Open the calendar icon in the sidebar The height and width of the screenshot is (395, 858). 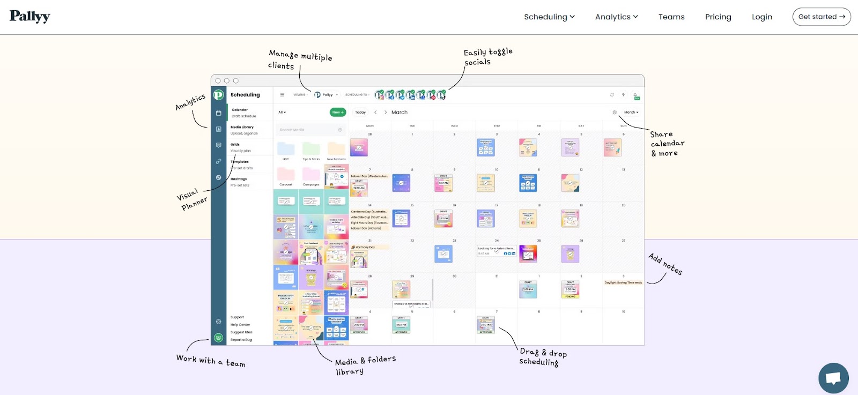click(218, 113)
